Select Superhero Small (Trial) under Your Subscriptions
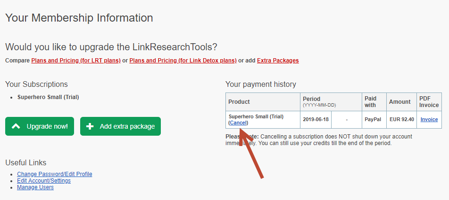 click(x=48, y=97)
